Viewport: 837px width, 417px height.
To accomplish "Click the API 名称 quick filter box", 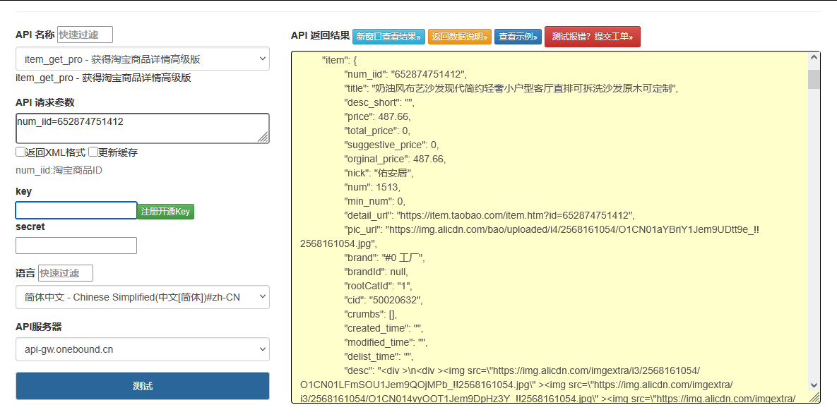I will tap(85, 35).
